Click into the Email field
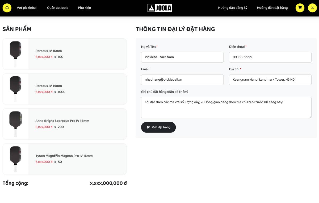This screenshot has width=319, height=203. (182, 80)
